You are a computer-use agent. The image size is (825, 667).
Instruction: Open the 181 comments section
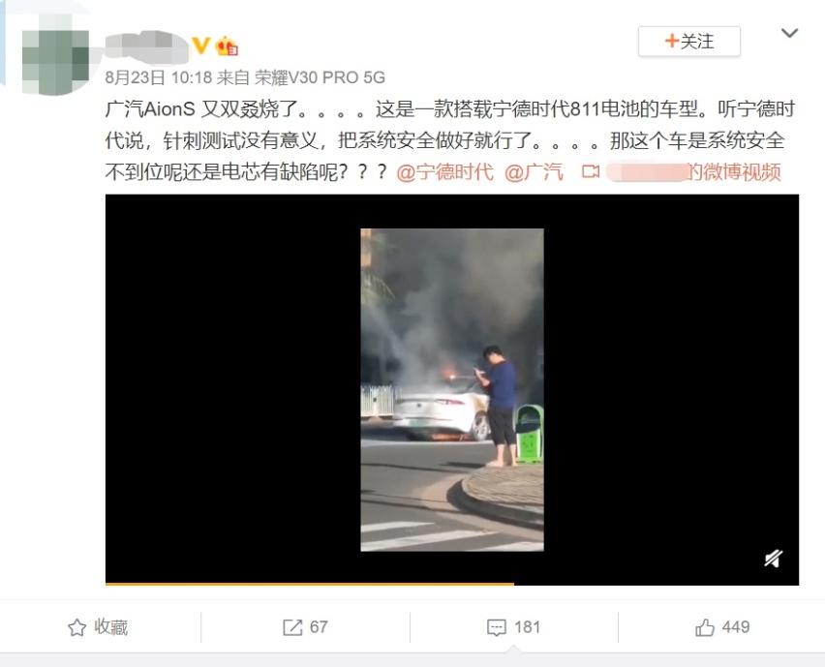(527, 627)
